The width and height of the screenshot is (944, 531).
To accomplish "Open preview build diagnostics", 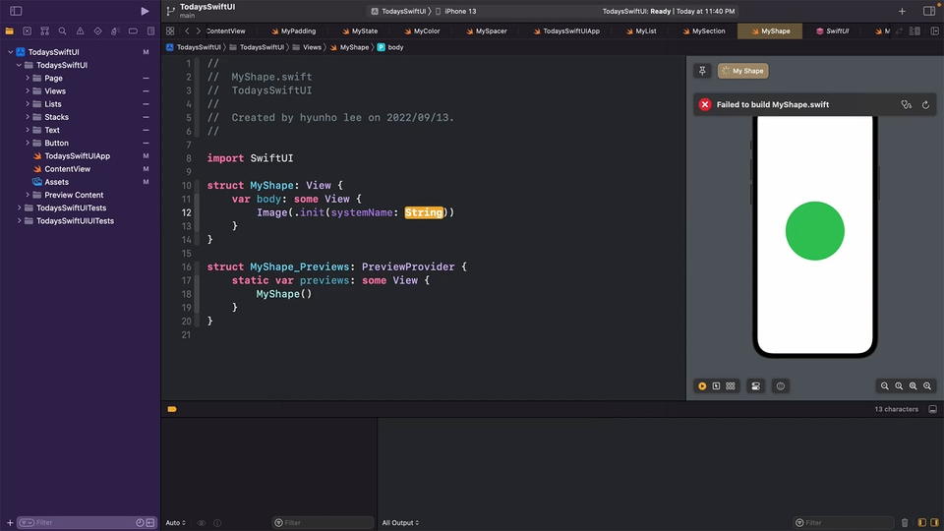I will click(x=906, y=105).
